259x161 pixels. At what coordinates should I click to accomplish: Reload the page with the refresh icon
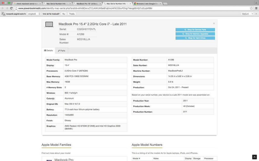[11, 8]
